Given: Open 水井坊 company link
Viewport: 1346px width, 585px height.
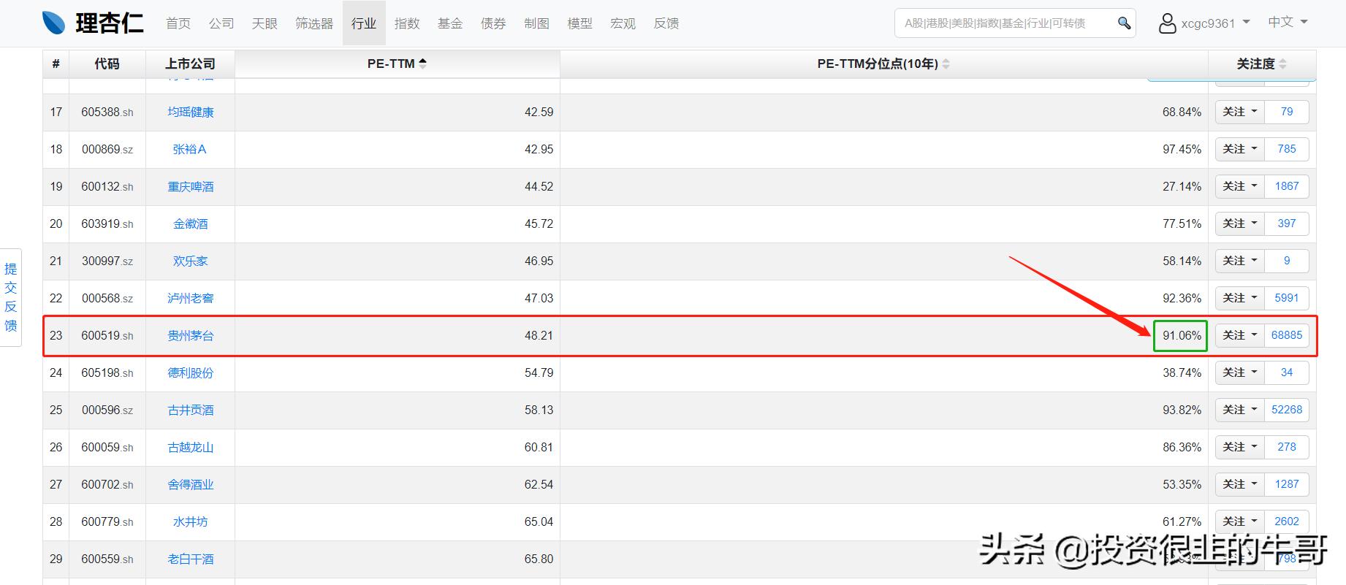Looking at the screenshot, I should coord(191,521).
